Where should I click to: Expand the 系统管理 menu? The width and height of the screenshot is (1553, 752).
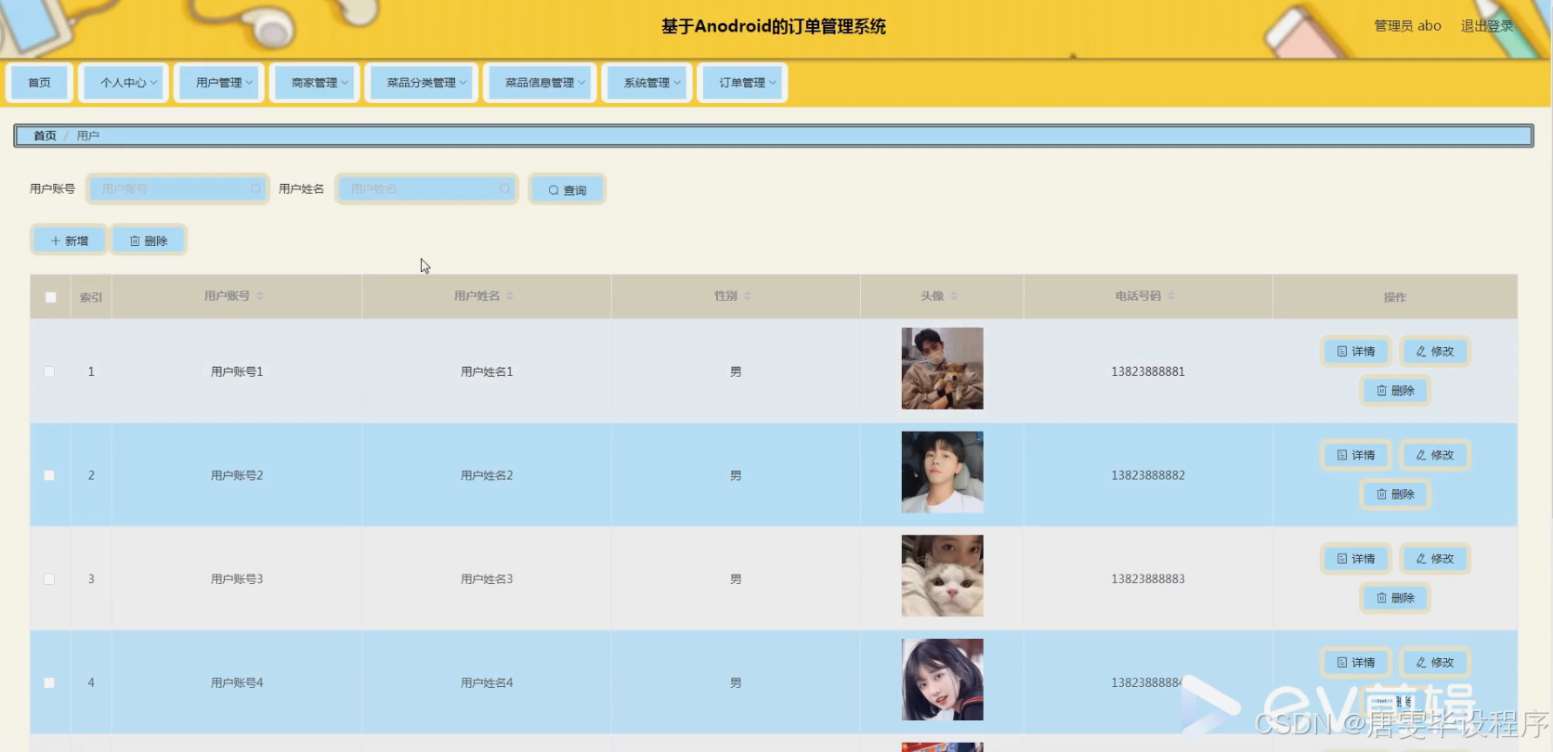646,83
